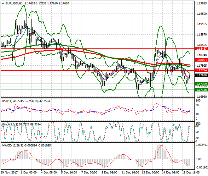
Task: Click the red 1.18437 price tag
Action: pos(201,49)
